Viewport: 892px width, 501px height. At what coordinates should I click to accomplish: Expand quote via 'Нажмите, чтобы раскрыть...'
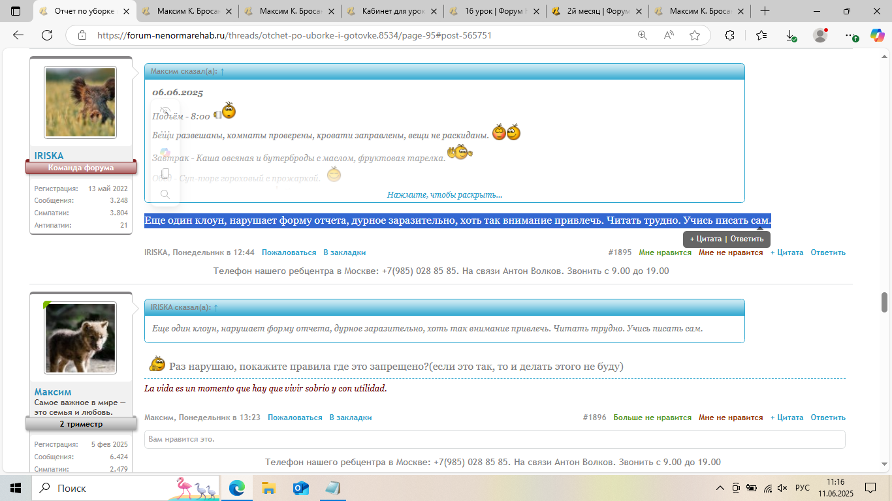pyautogui.click(x=444, y=195)
